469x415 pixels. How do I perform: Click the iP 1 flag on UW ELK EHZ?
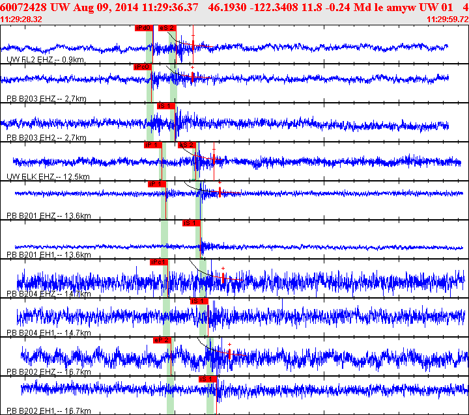point(152,145)
